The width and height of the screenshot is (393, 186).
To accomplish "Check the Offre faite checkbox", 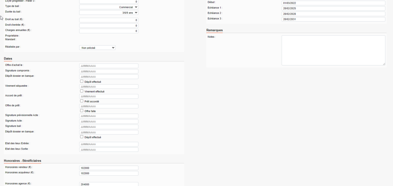I will click(x=81, y=111).
